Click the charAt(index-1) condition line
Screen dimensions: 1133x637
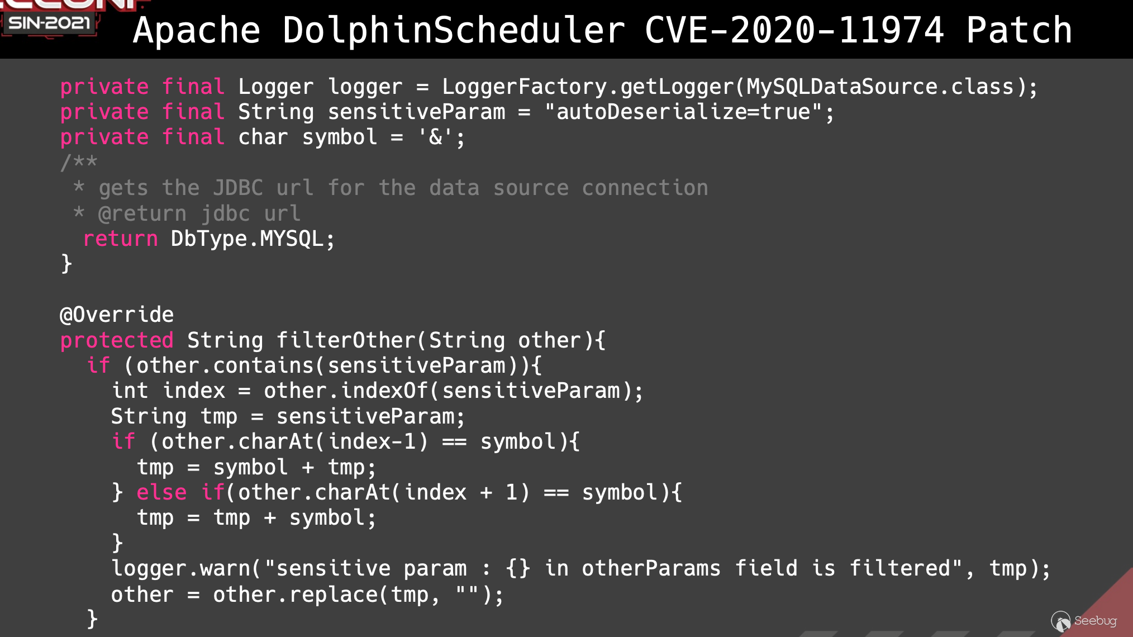(346, 442)
